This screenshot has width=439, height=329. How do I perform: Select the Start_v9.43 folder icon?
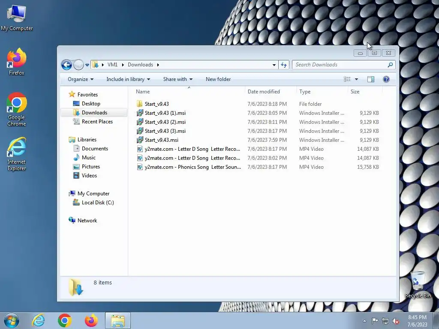coord(139,104)
